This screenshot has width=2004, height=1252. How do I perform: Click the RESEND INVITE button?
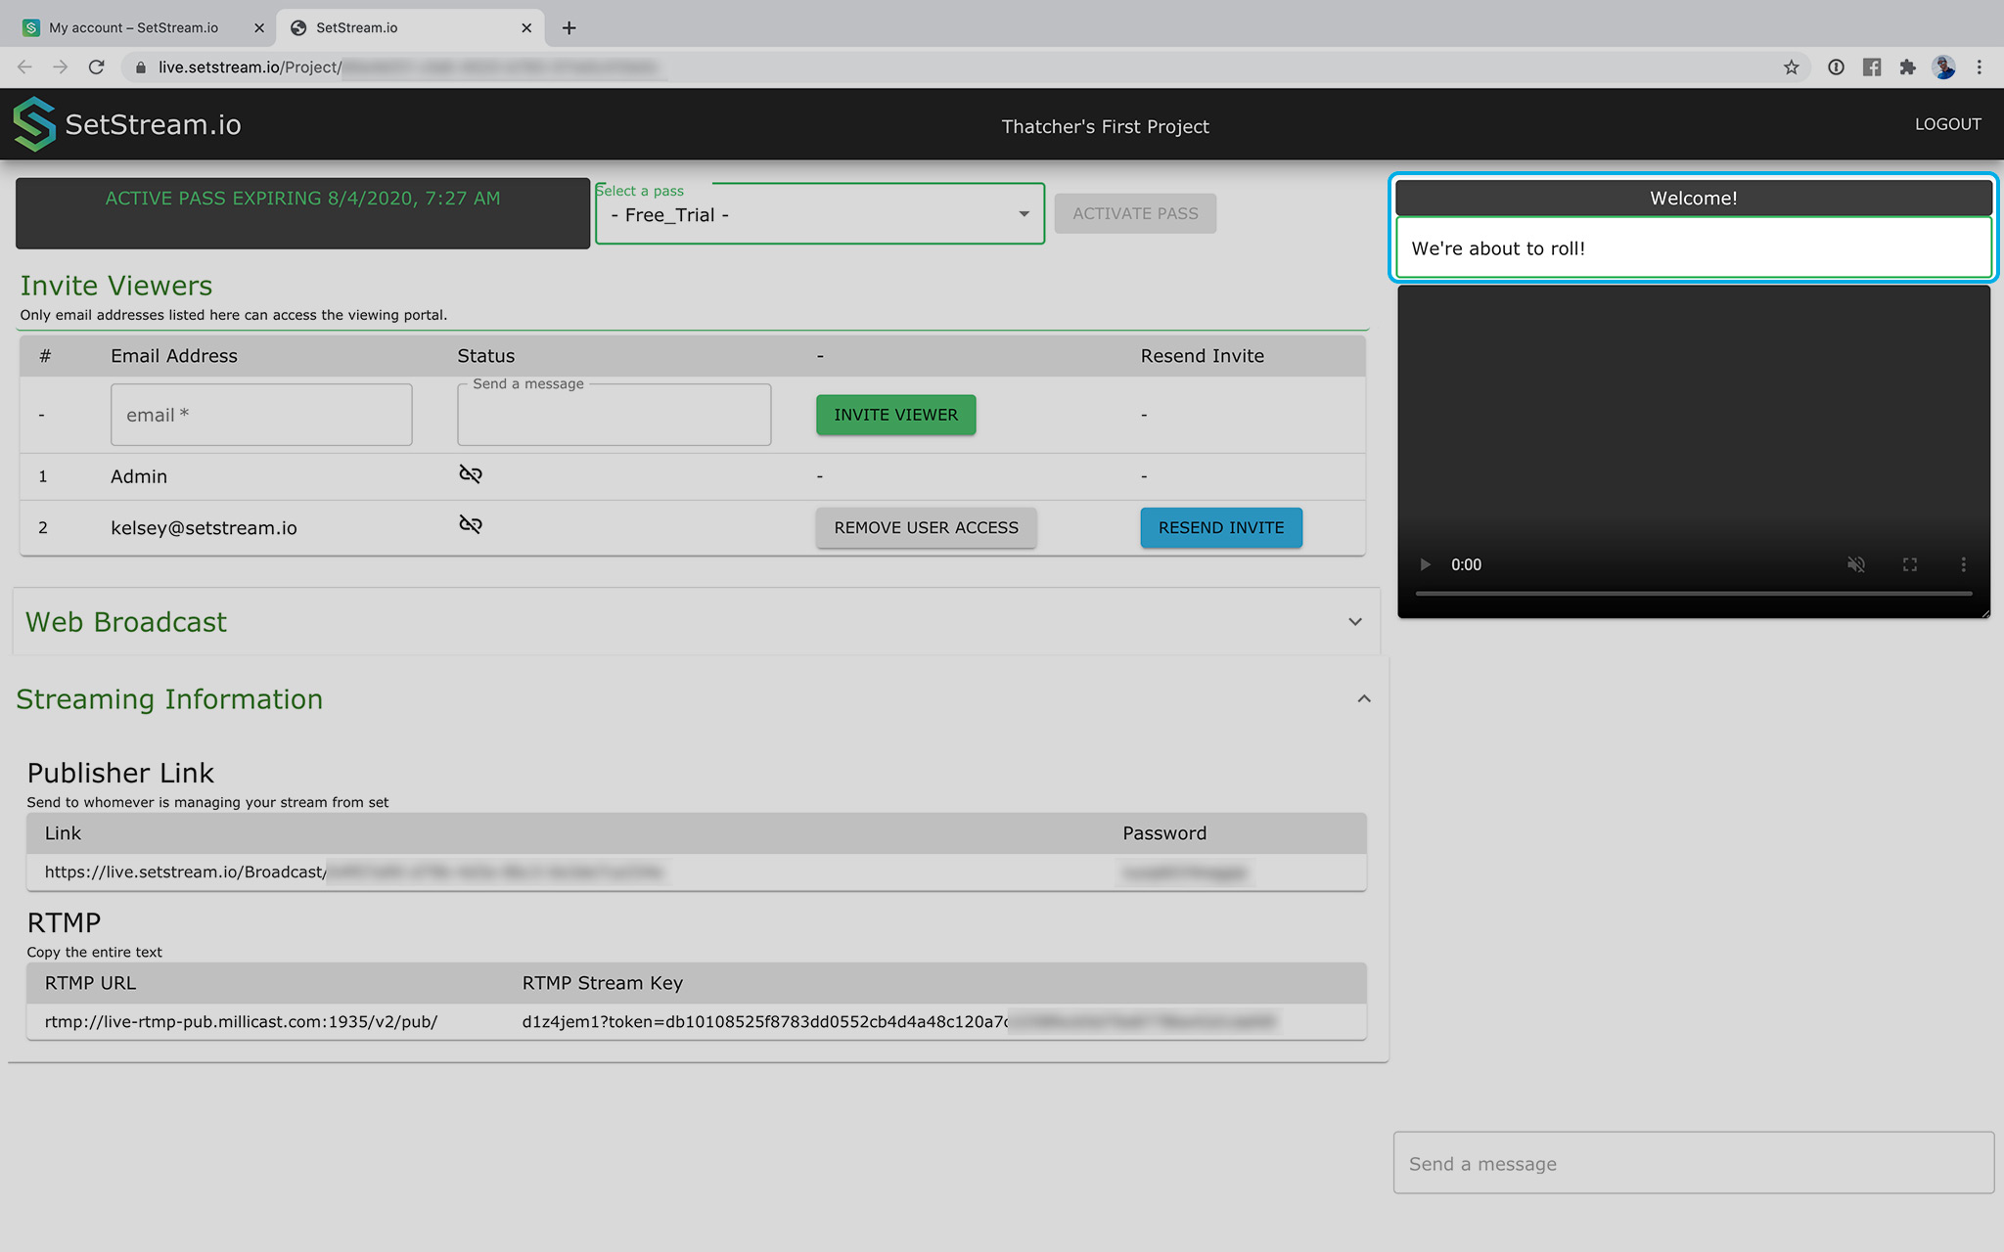1221,527
